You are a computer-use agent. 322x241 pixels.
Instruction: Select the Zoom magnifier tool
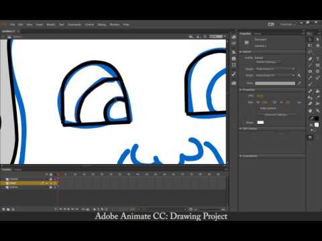click(x=317, y=110)
